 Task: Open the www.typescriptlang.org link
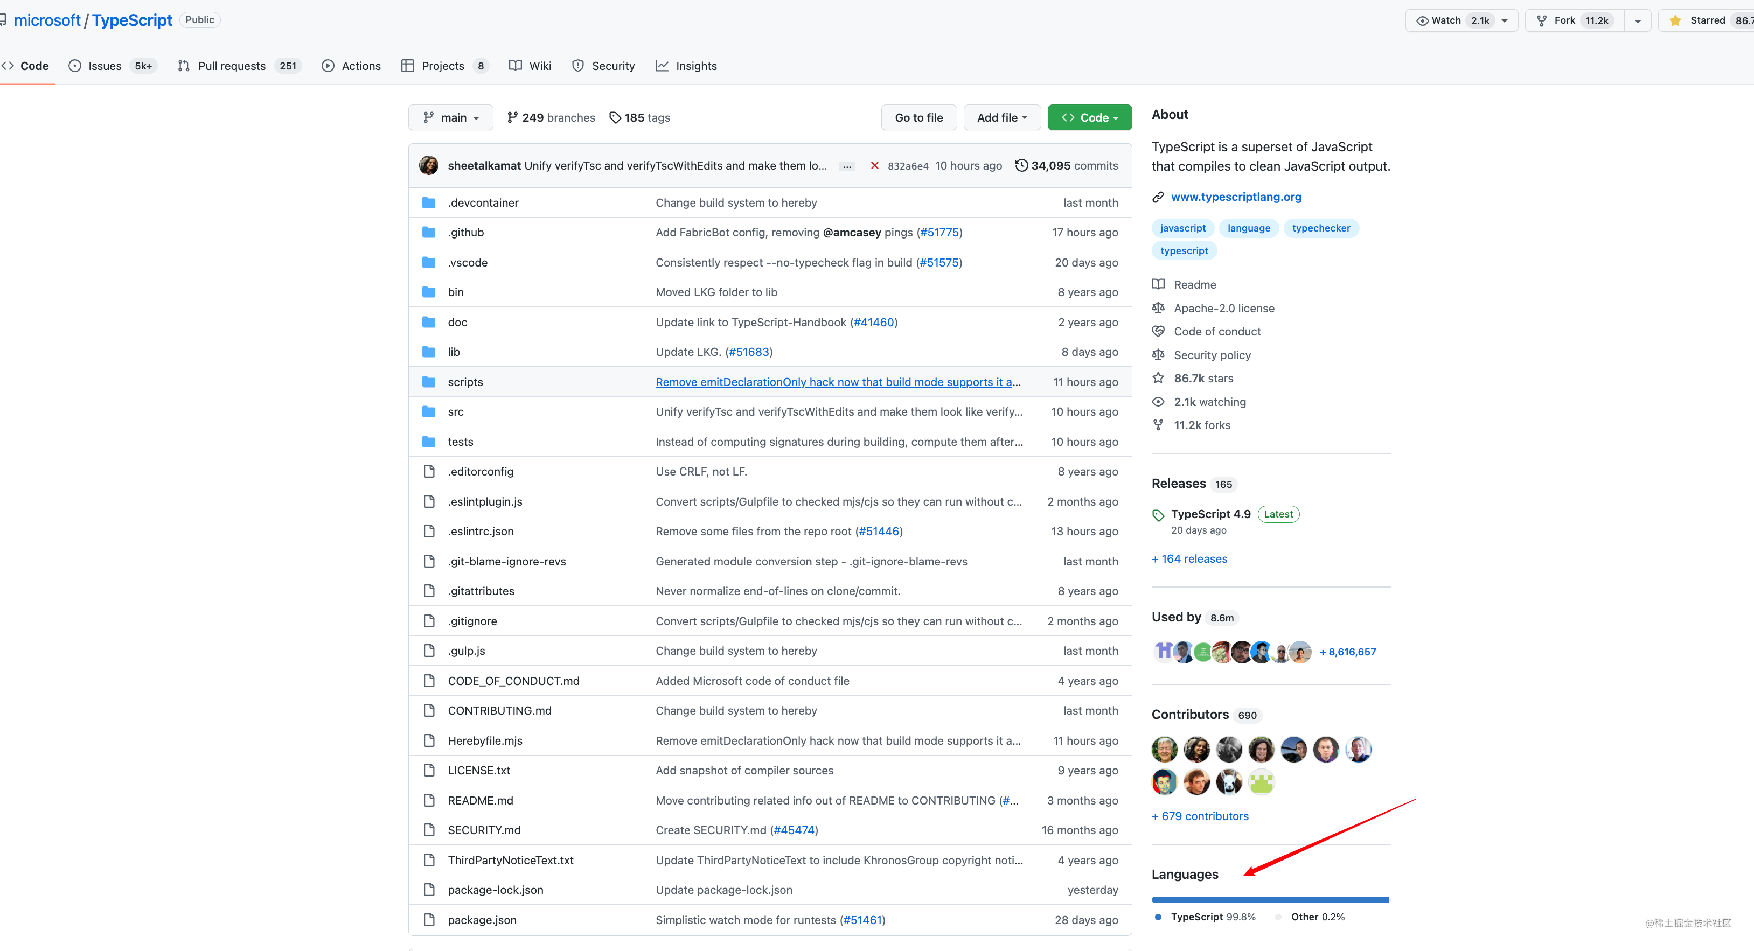[1235, 197]
